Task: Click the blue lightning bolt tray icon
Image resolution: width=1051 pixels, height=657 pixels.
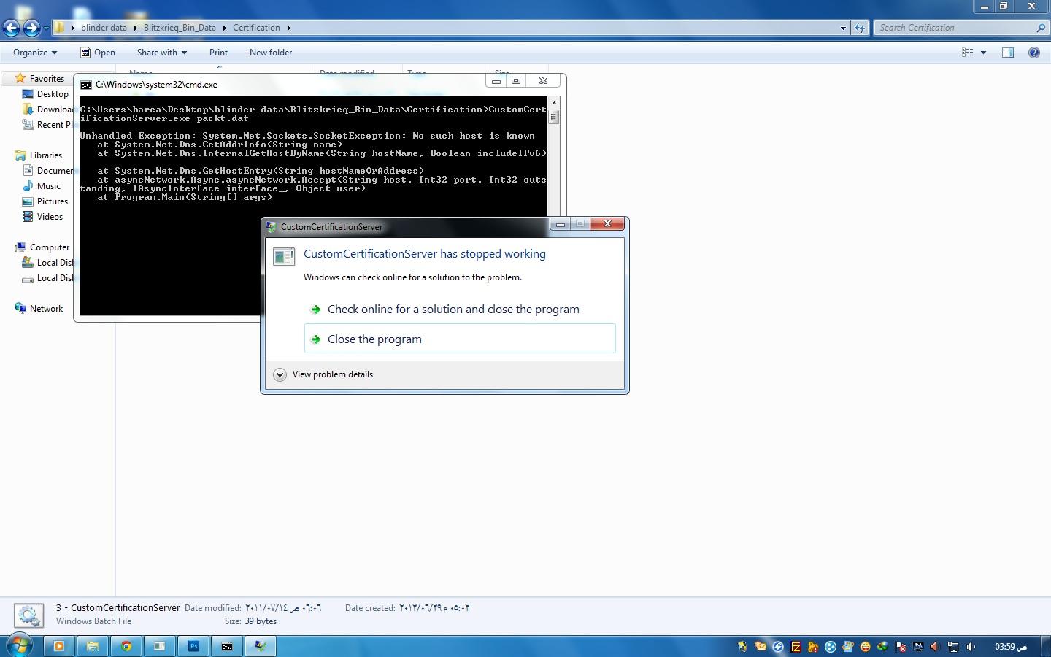Action: pyautogui.click(x=778, y=646)
